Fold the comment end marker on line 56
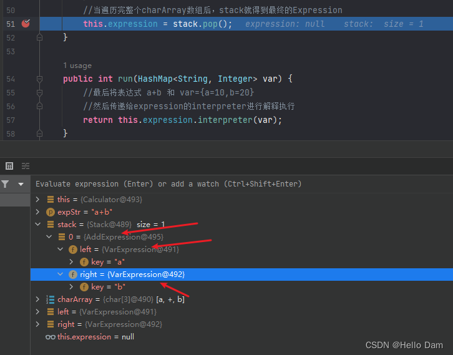Screen dimensions: 453x355 (x=39, y=106)
